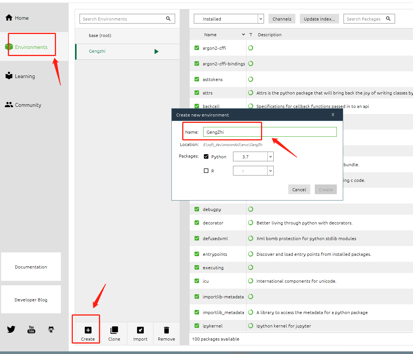Screen dimensions: 413x354
Task: Open the Twitter bird icon link
Action: pyautogui.click(x=11, y=329)
